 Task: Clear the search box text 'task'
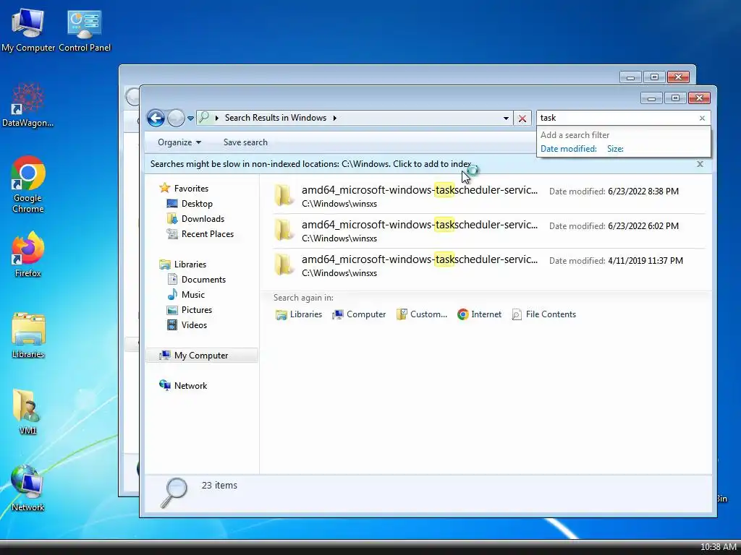[x=702, y=118]
